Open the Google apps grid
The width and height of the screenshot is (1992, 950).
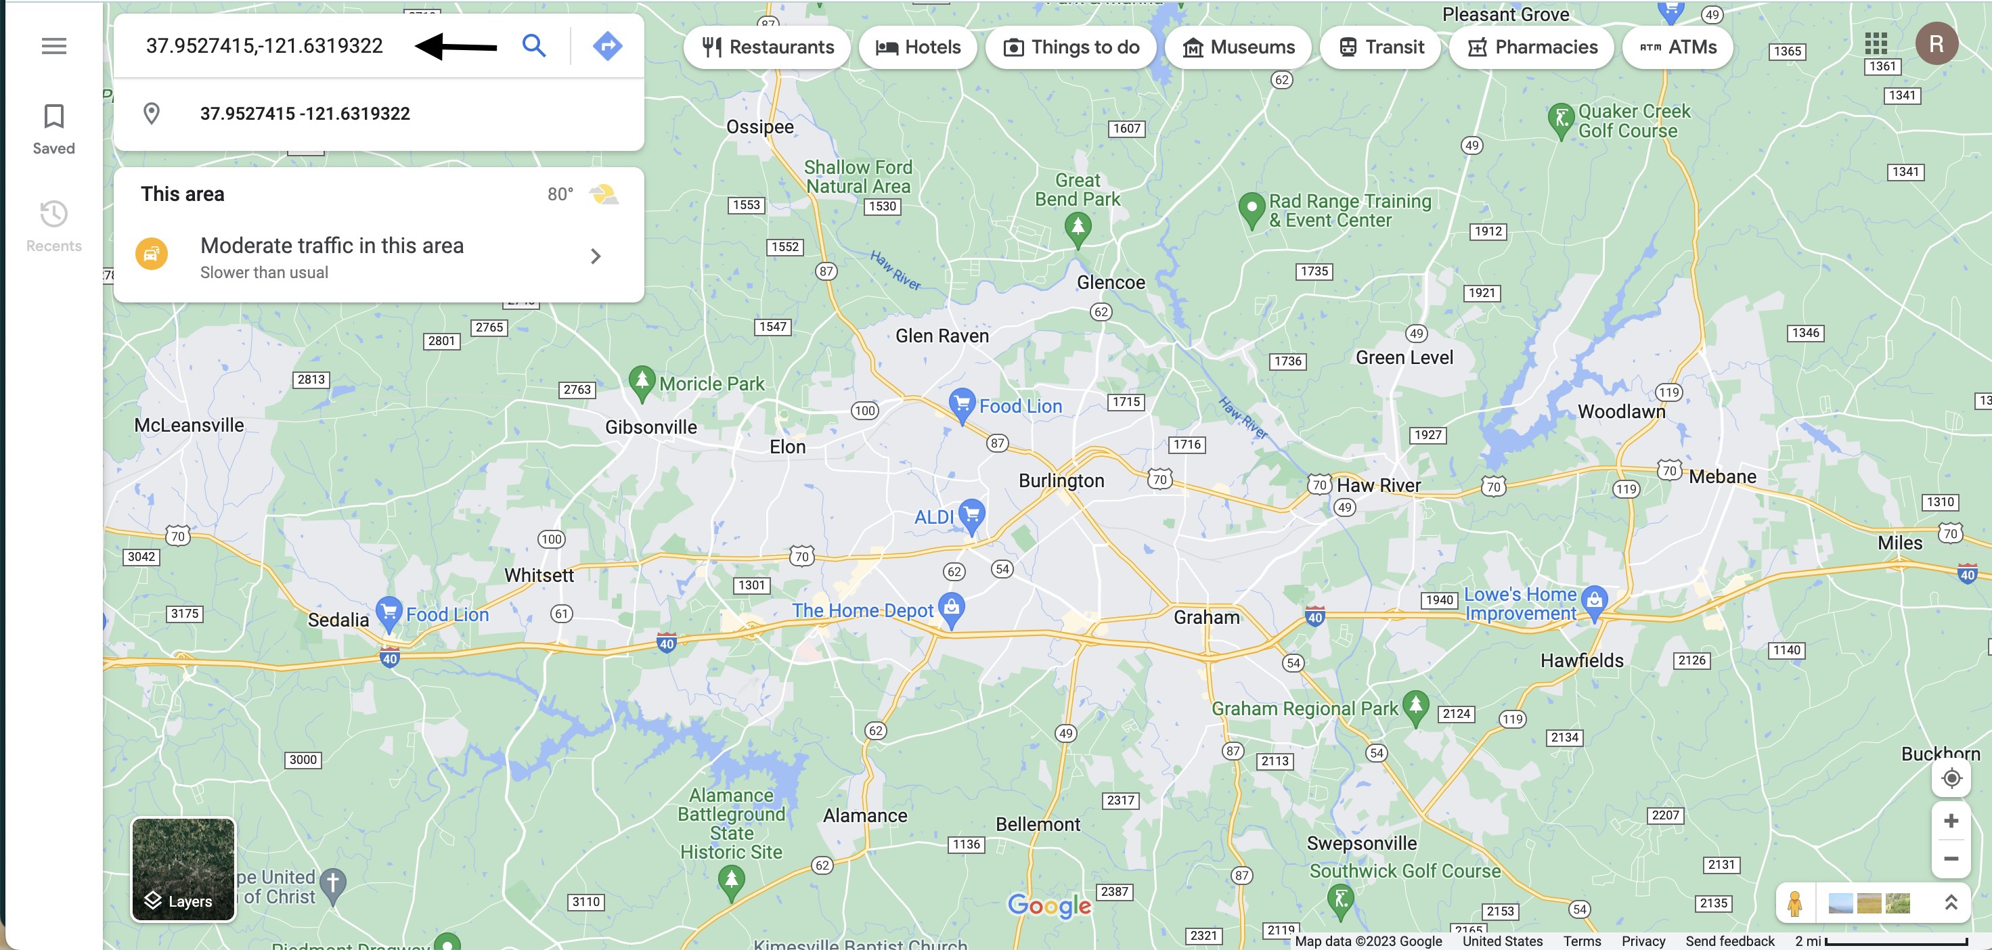1876,44
